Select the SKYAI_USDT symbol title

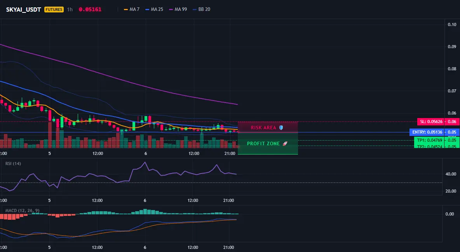pos(23,9)
